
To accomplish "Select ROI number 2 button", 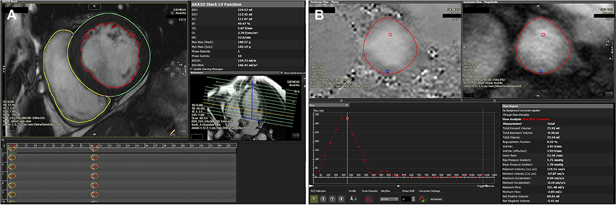I will (323, 199).
